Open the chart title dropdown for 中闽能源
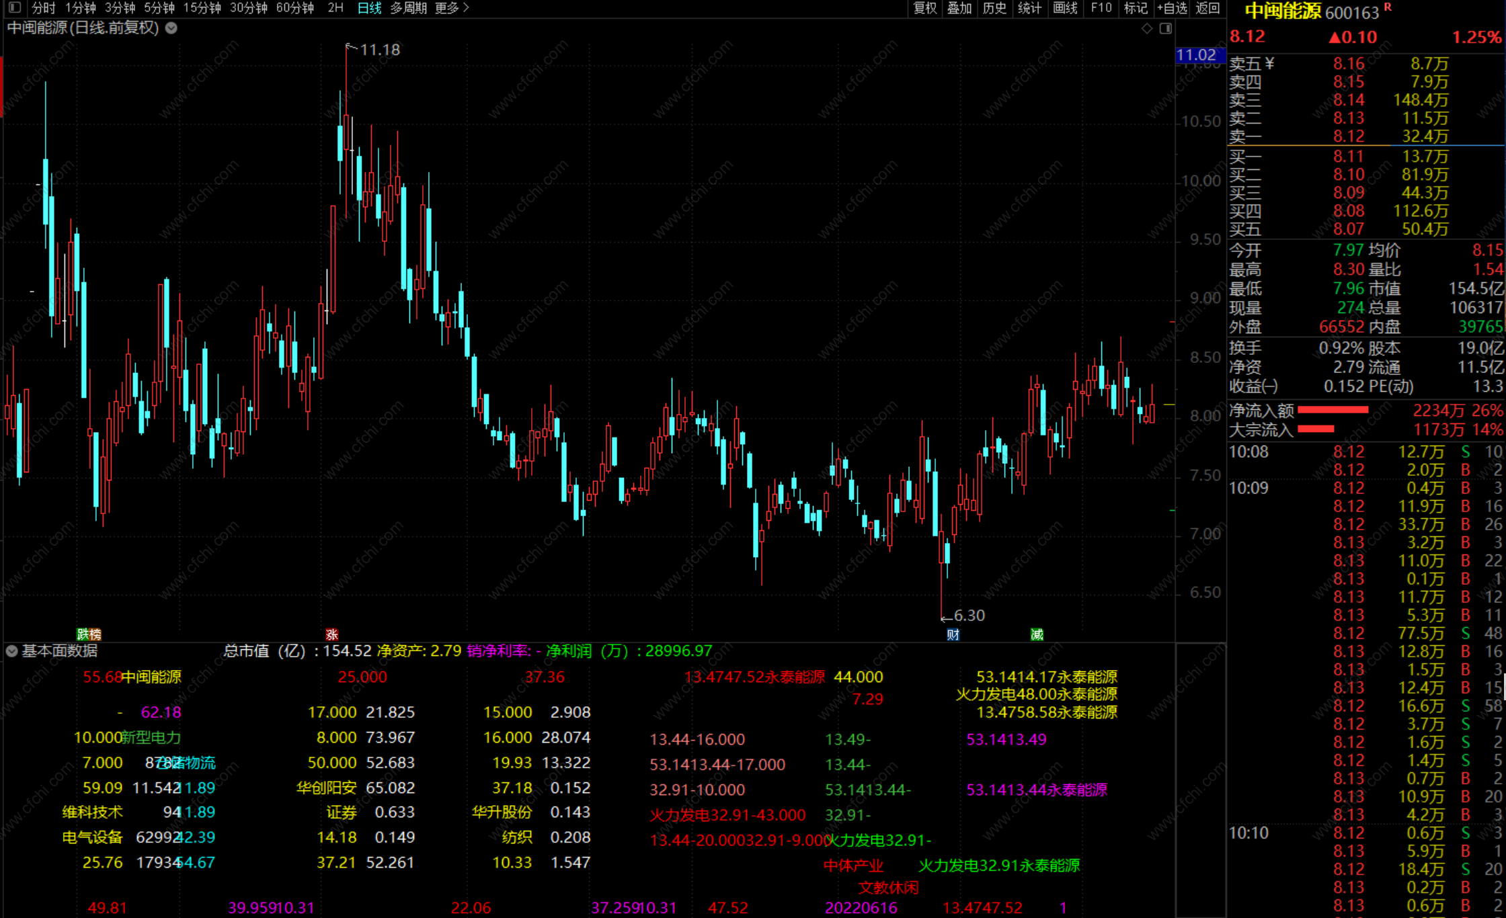1506x918 pixels. tap(171, 28)
